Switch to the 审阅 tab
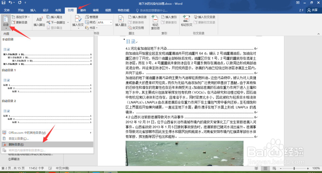The width and height of the screenshot is (322, 173). [96, 10]
